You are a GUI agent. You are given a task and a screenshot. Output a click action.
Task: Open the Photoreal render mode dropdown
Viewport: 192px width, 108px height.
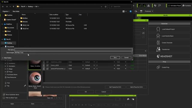coord(149,11)
